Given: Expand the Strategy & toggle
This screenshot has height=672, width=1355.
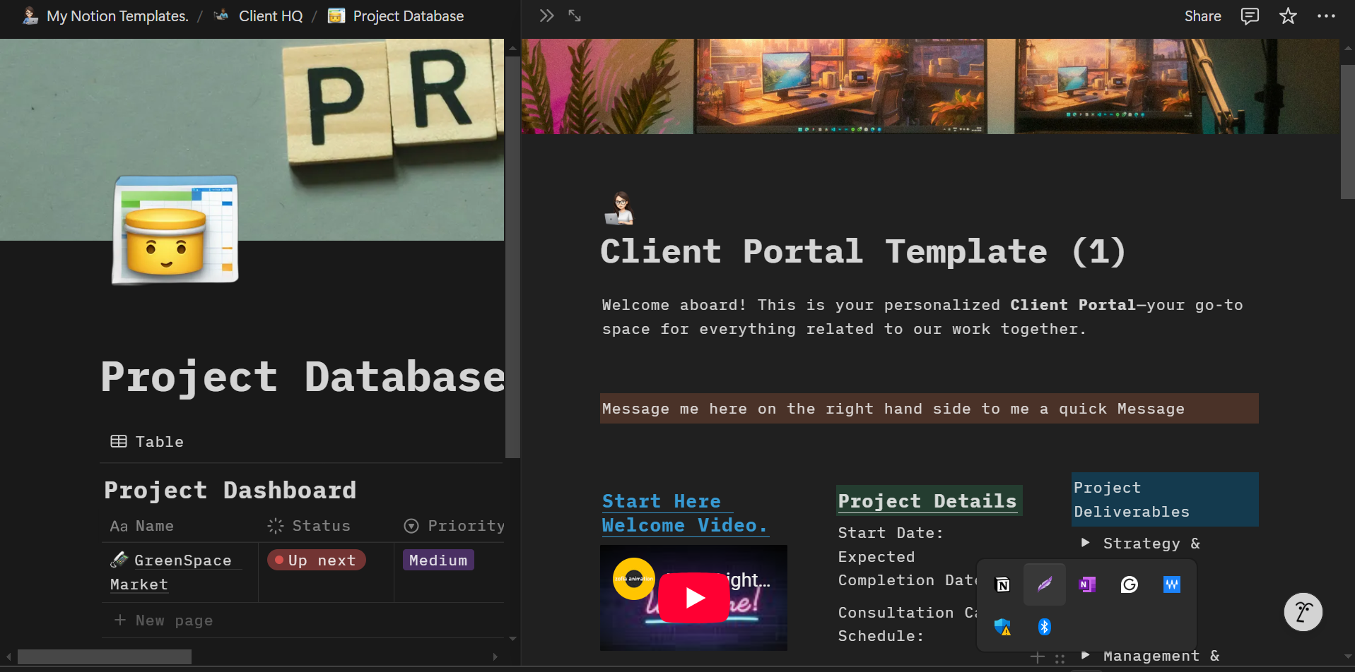Looking at the screenshot, I should pos(1086,543).
